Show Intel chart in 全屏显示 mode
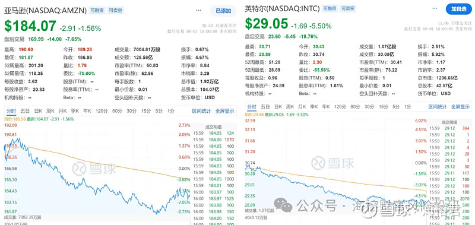The height and width of the screenshot is (225, 475). tap(461, 107)
